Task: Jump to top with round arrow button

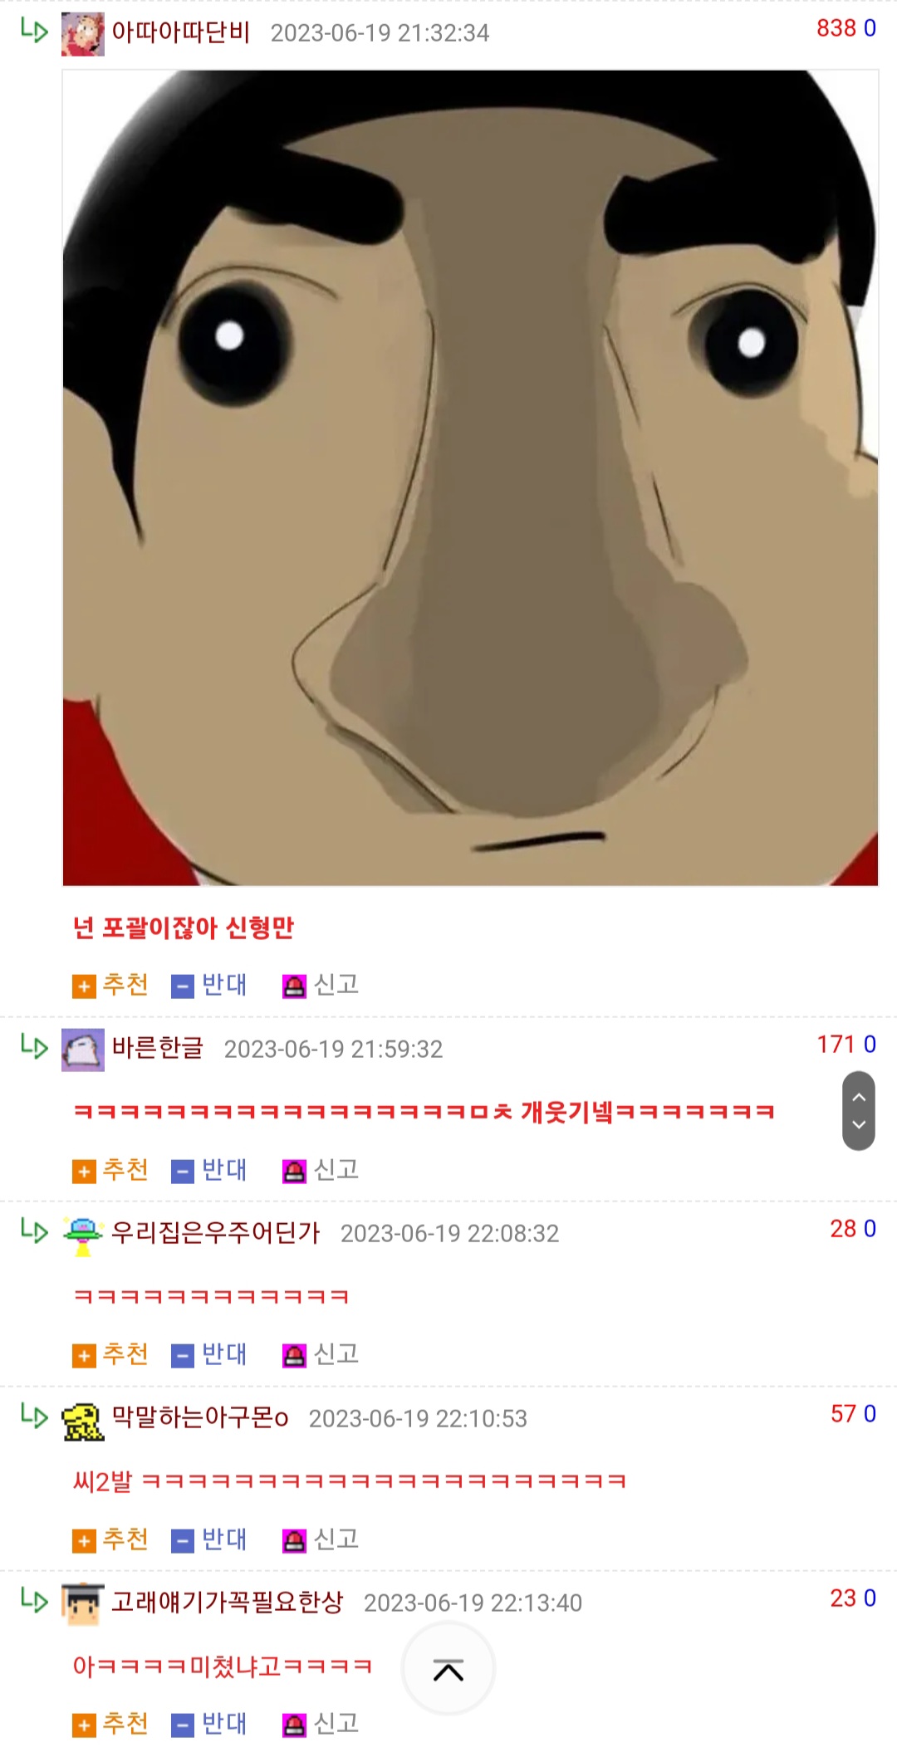Action: coord(448,1669)
